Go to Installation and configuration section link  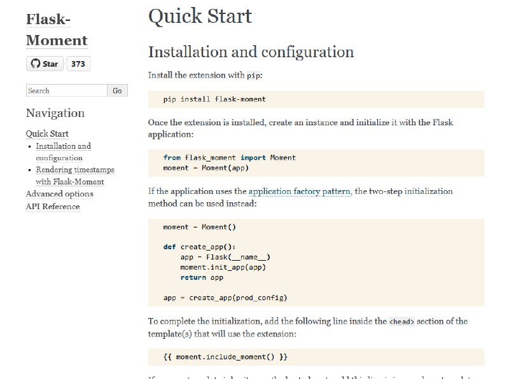[x=63, y=152]
